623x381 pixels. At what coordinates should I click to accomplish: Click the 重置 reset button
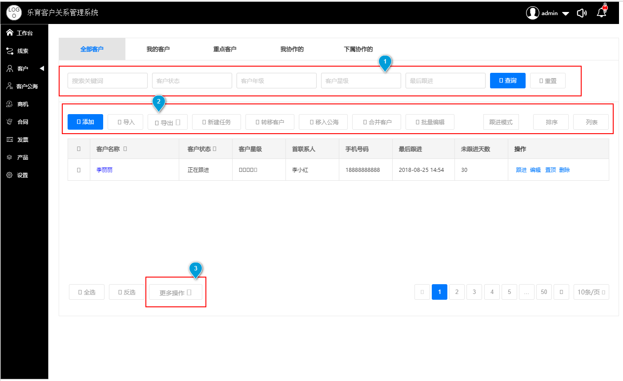pyautogui.click(x=548, y=81)
